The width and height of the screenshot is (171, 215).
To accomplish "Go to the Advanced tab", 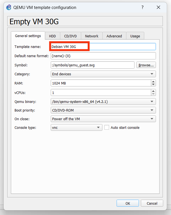I will 114,36.
